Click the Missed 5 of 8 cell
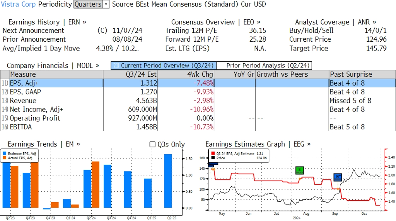This screenshot has height=221, width=396. (x=350, y=101)
